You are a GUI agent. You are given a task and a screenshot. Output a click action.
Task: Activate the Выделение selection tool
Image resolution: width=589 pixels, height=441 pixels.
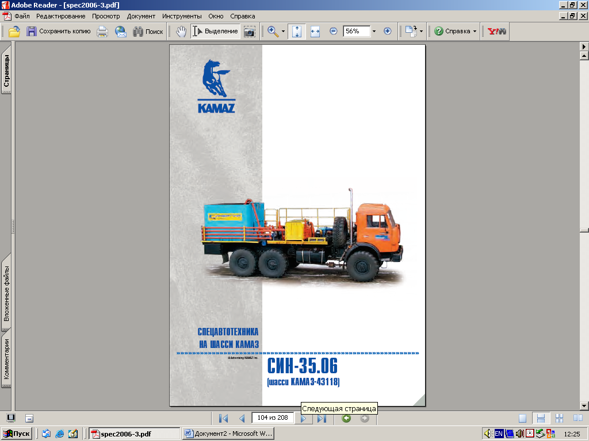tap(216, 32)
